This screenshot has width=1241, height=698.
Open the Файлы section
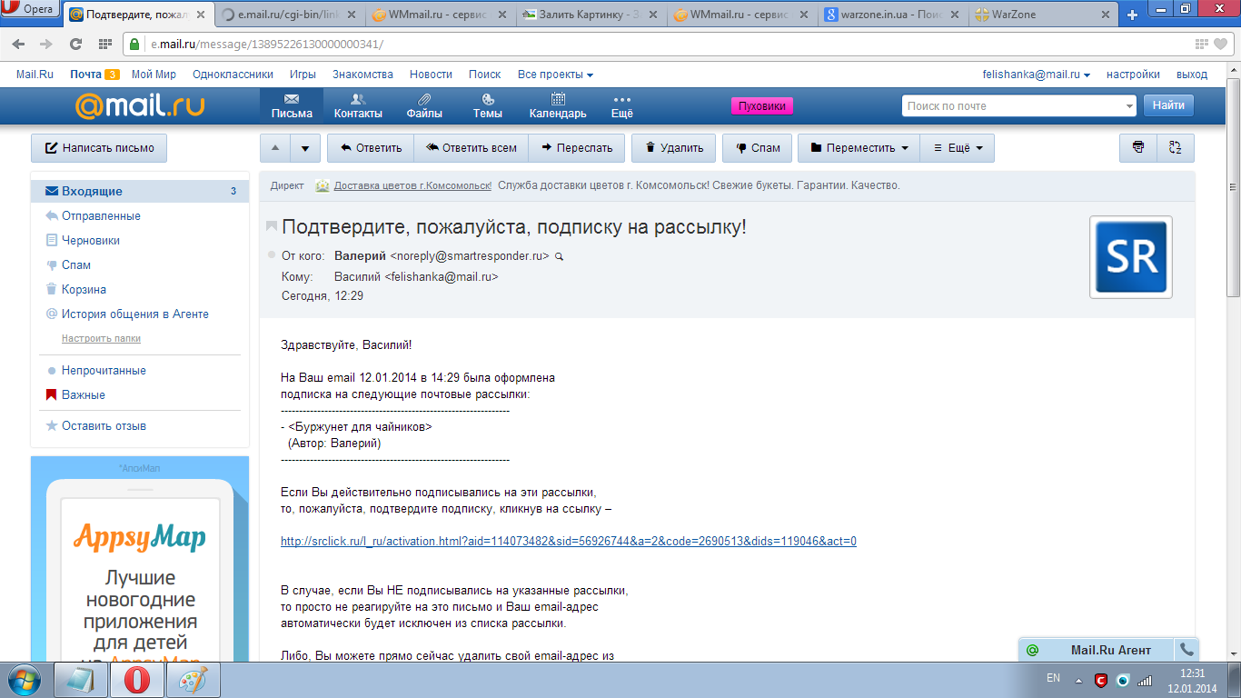[424, 106]
